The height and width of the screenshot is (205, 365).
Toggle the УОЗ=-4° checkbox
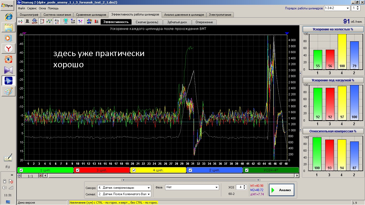point(247,170)
